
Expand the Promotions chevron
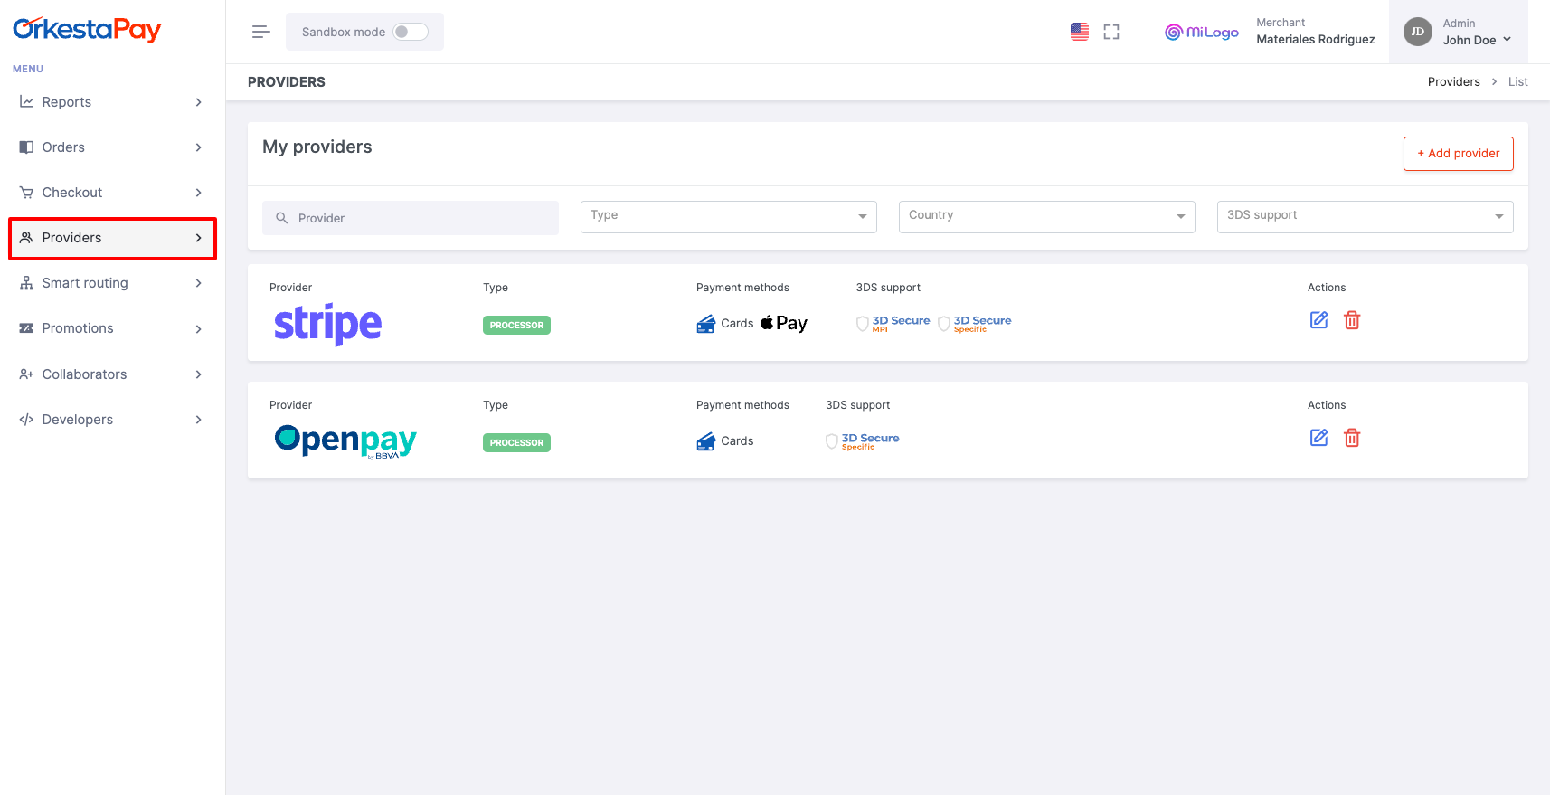coord(199,329)
